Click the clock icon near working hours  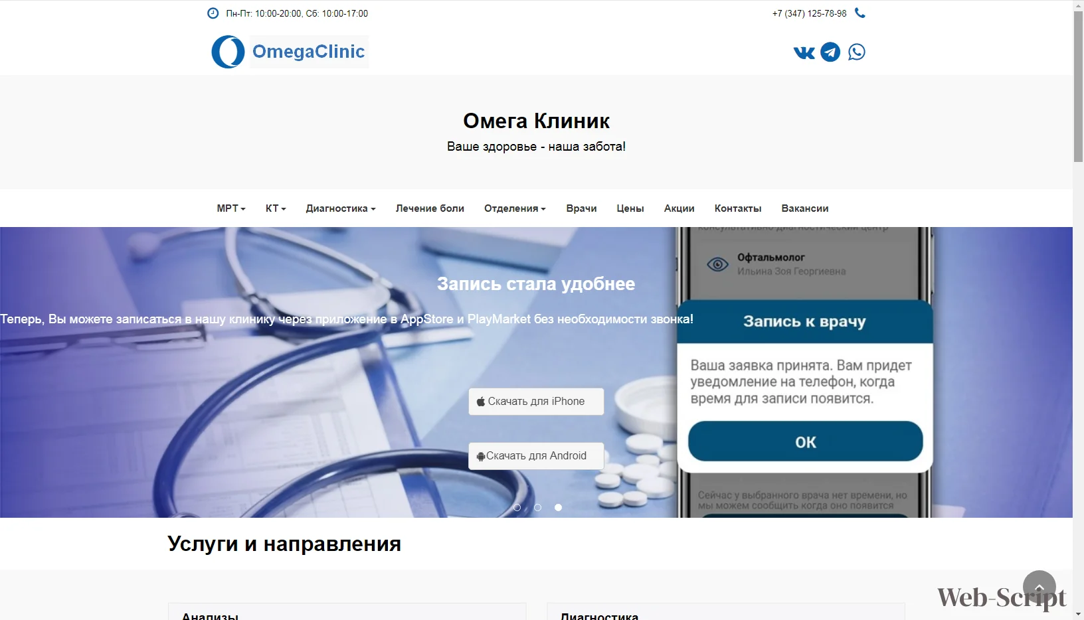(x=213, y=13)
